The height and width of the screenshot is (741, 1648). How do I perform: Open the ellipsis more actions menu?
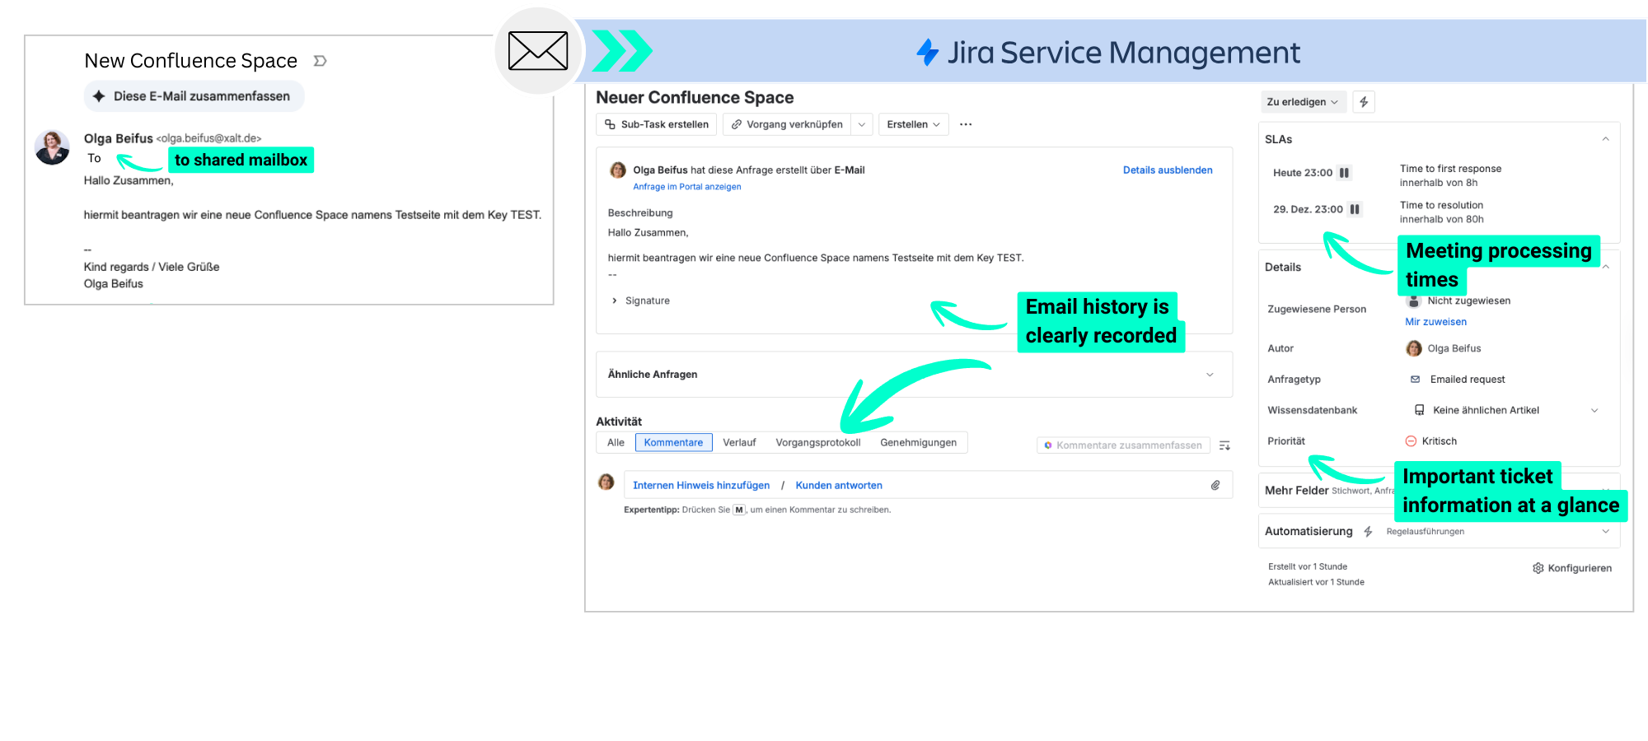point(966,124)
